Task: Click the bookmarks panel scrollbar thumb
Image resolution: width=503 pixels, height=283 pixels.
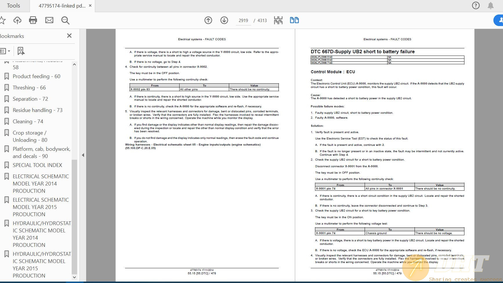Action: pyautogui.click(x=74, y=216)
